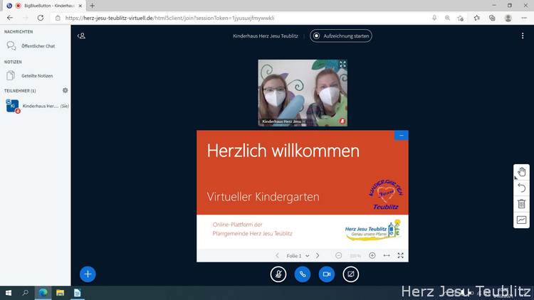Delete all annotations with the trash icon
The height and width of the screenshot is (300, 534).
click(521, 204)
